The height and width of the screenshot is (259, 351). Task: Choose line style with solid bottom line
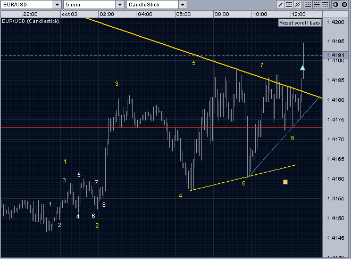coord(308,4)
